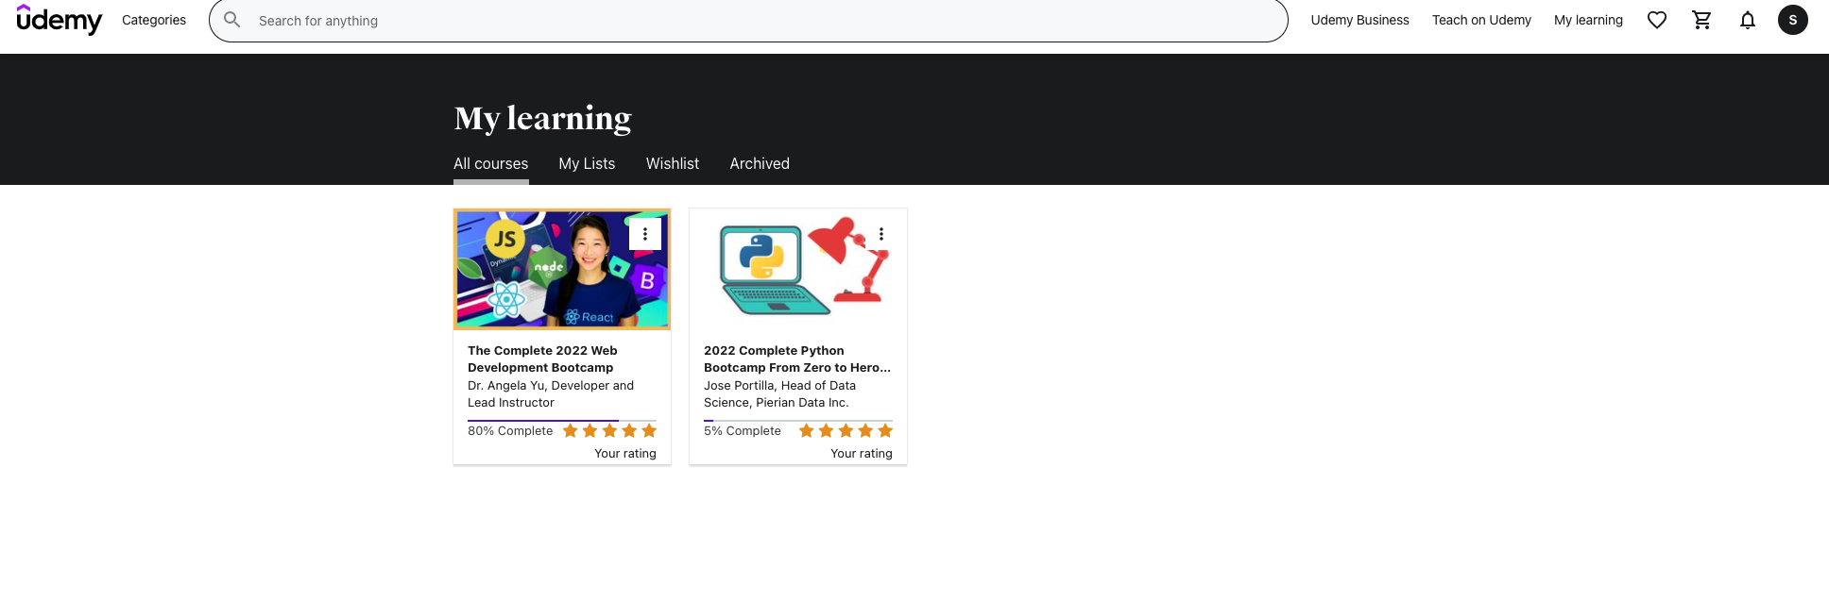This screenshot has height=601, width=1829.
Task: Click 2022 Complete Python Bootcamp title
Action: pyautogui.click(x=797, y=359)
